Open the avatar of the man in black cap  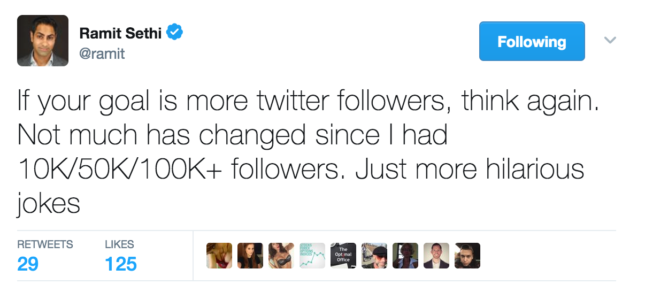click(x=374, y=256)
